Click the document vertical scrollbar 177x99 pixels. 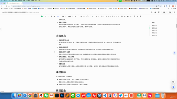tap(176, 26)
